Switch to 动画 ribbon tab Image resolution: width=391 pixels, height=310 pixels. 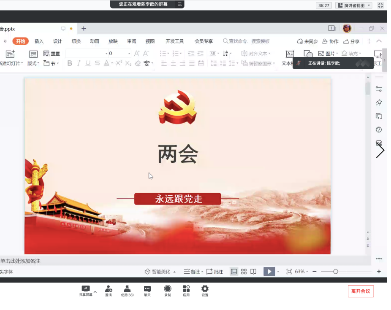pyautogui.click(x=95, y=41)
